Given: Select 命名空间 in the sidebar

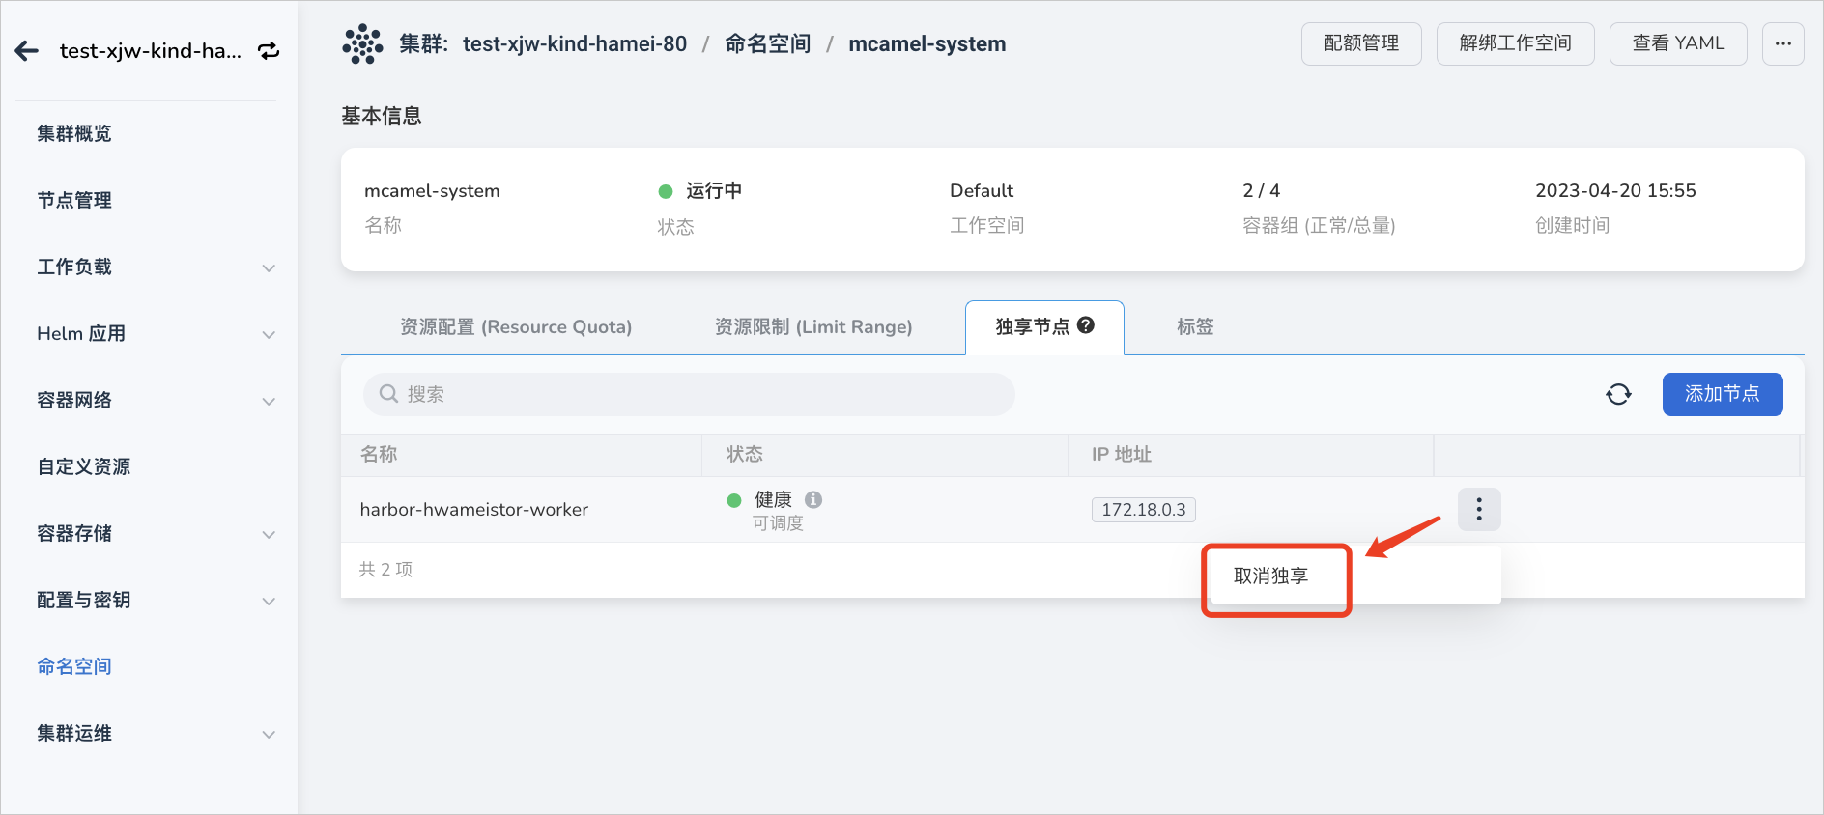Looking at the screenshot, I should coord(74,666).
